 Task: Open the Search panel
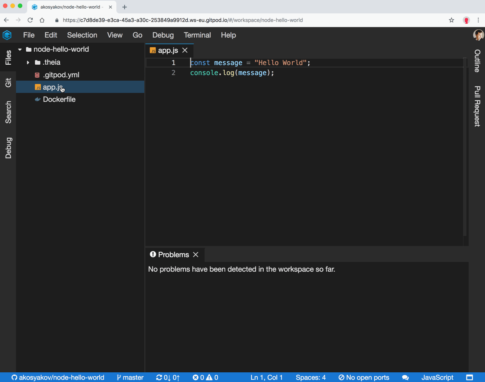click(x=8, y=112)
